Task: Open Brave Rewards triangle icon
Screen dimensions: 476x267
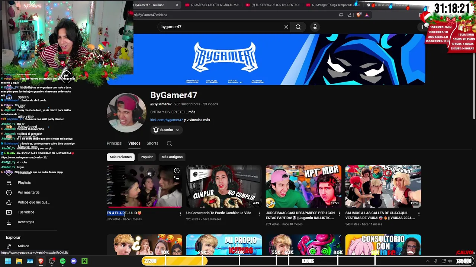Action: click(367, 15)
